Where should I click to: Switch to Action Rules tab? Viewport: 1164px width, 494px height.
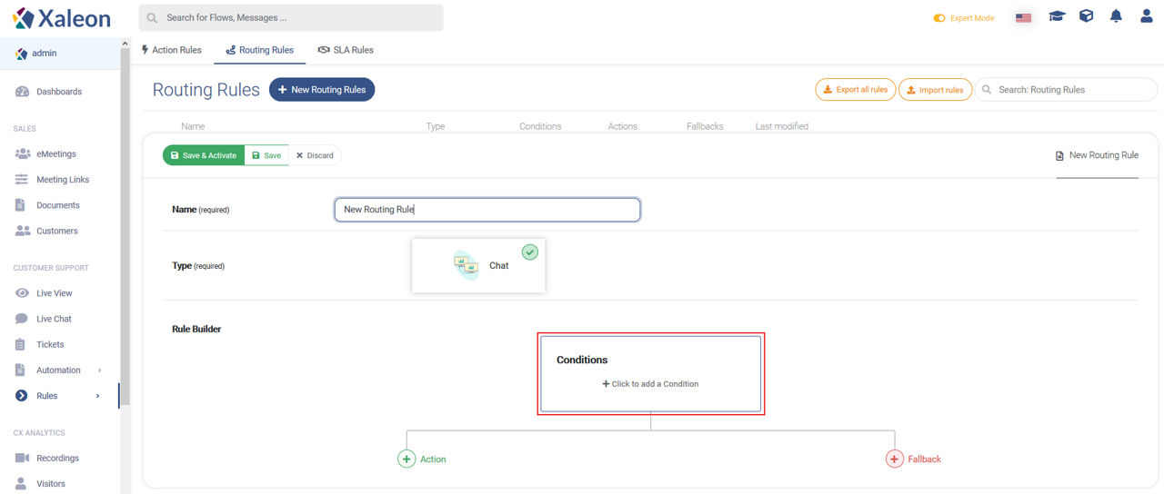(172, 50)
